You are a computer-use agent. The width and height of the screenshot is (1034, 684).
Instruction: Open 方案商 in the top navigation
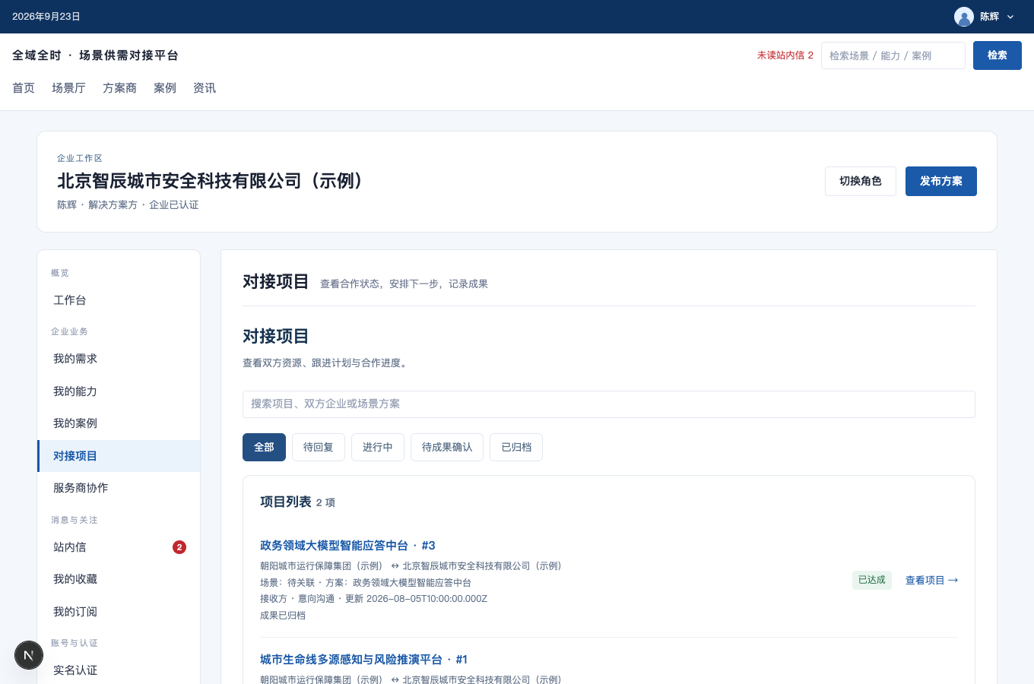coord(119,88)
